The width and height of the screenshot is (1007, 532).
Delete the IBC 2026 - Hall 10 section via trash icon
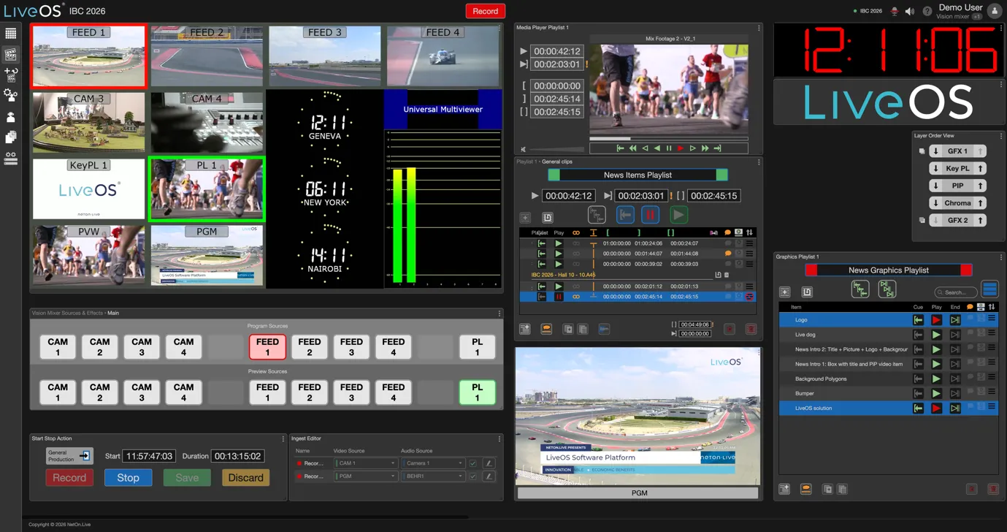(727, 275)
